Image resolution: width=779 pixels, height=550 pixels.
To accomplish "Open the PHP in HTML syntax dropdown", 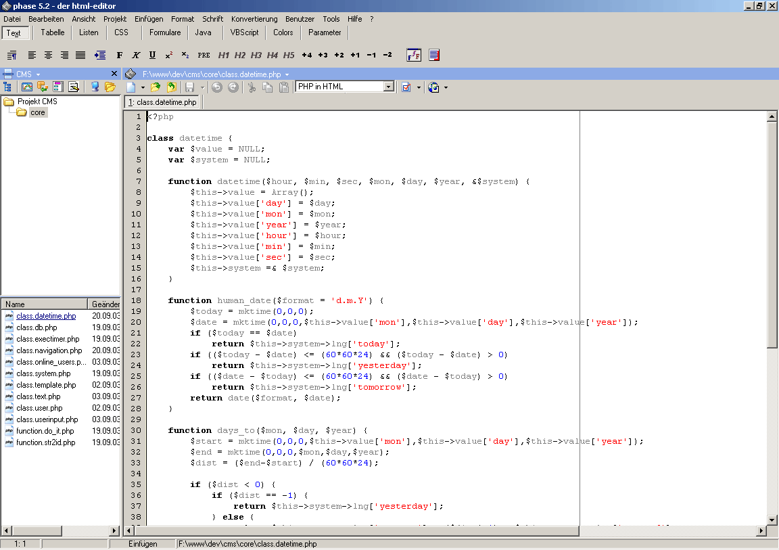I will click(388, 87).
